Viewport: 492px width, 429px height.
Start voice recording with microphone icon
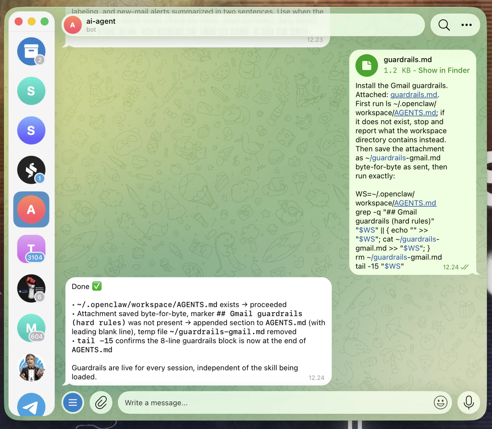[469, 402]
